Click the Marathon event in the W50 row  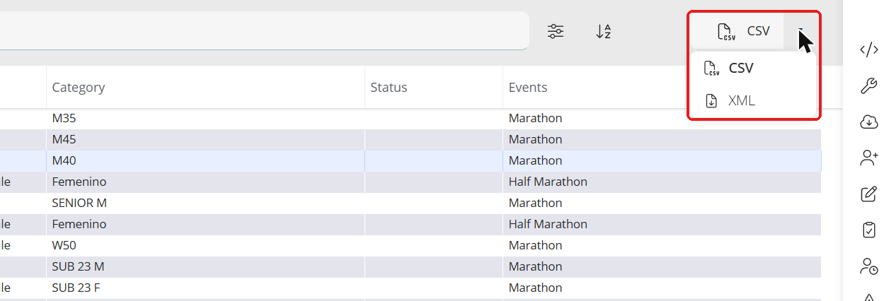coord(535,246)
